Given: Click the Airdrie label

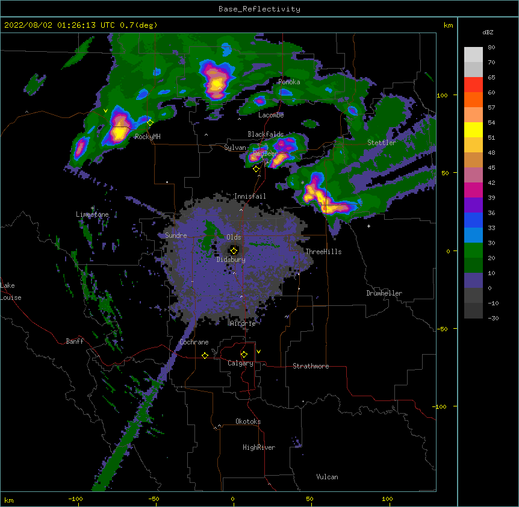Looking at the screenshot, I should (243, 323).
